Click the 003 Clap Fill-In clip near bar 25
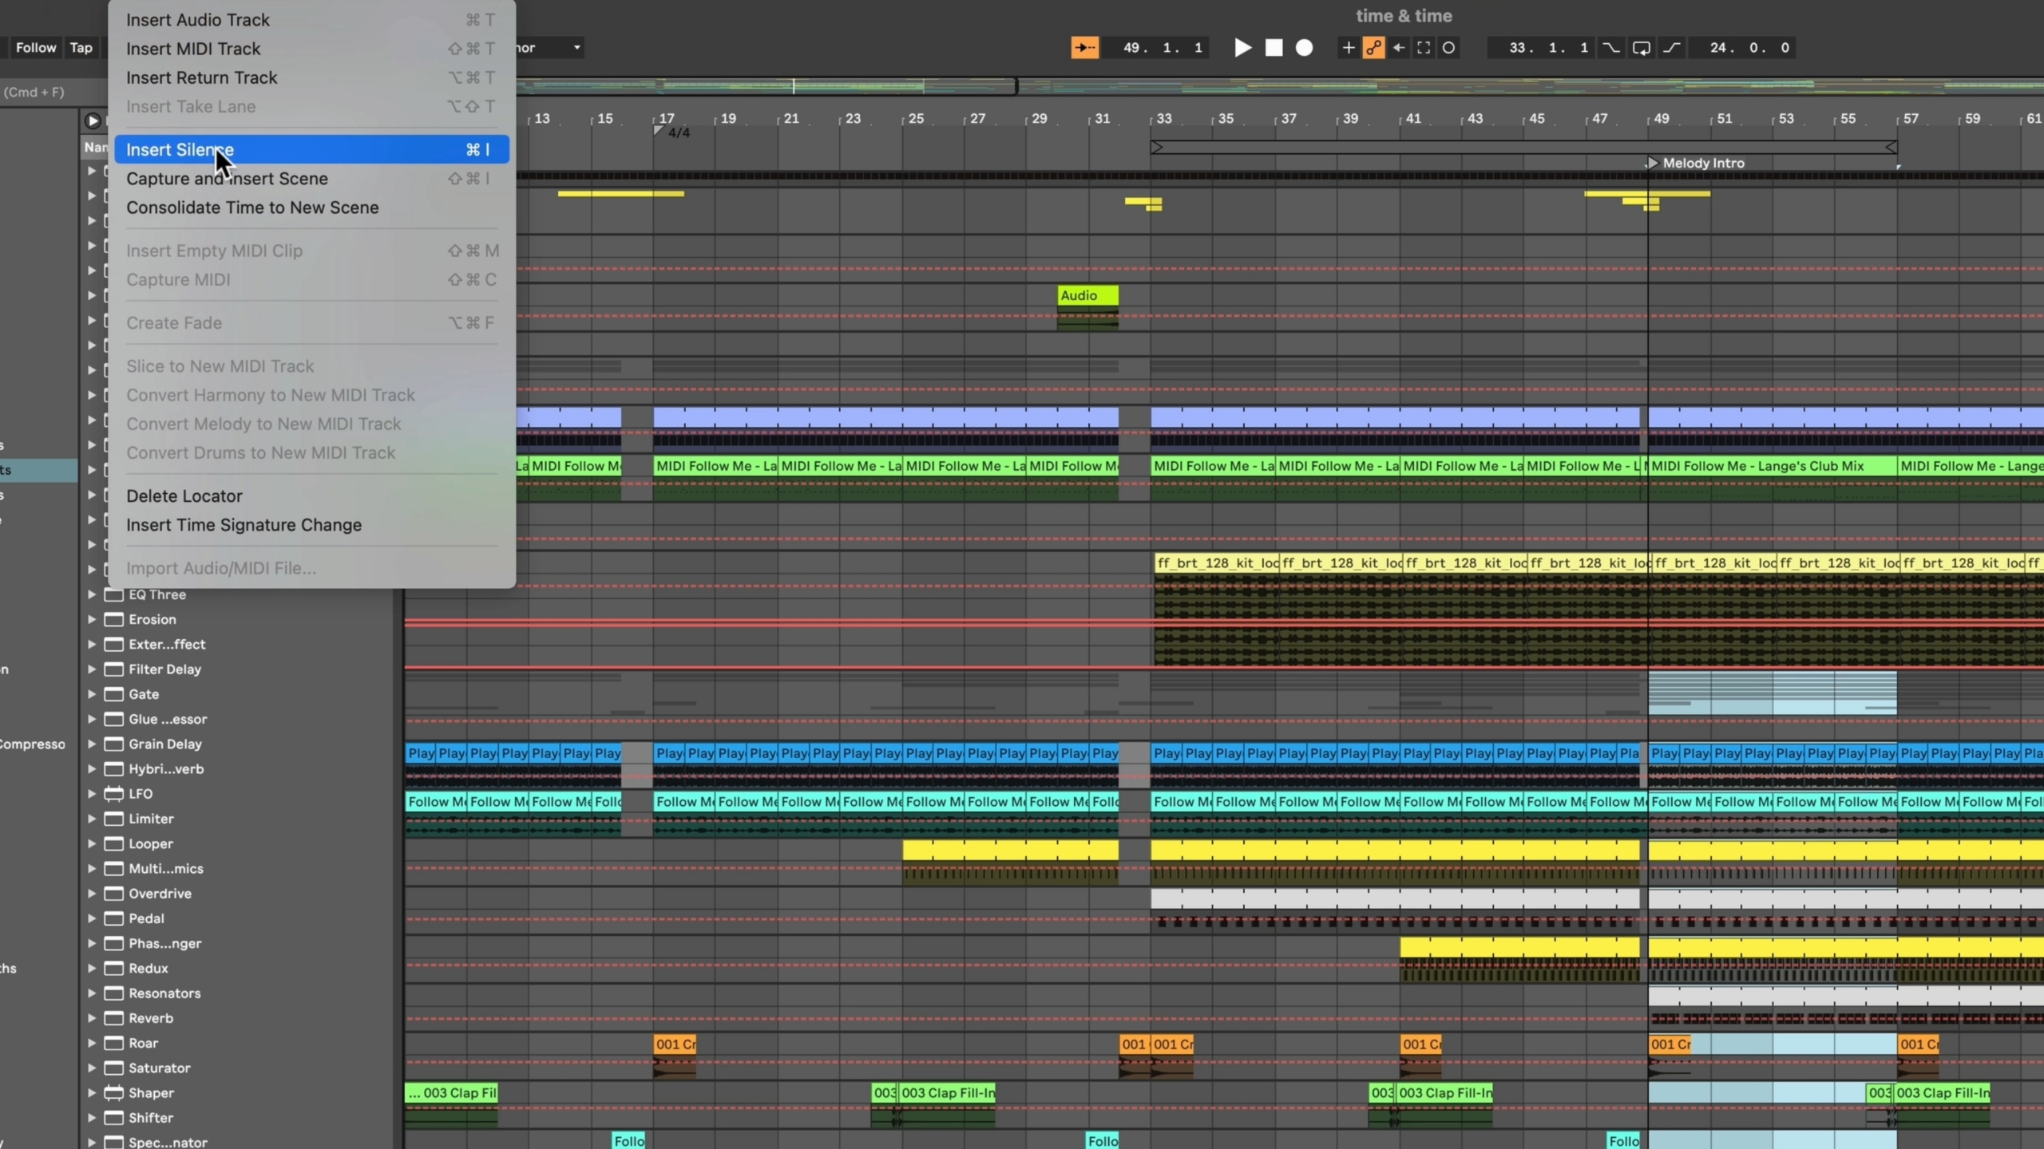The image size is (2044, 1149). coord(947,1093)
